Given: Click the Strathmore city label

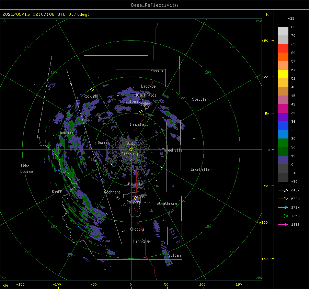Looking at the screenshot, I should click(167, 203).
